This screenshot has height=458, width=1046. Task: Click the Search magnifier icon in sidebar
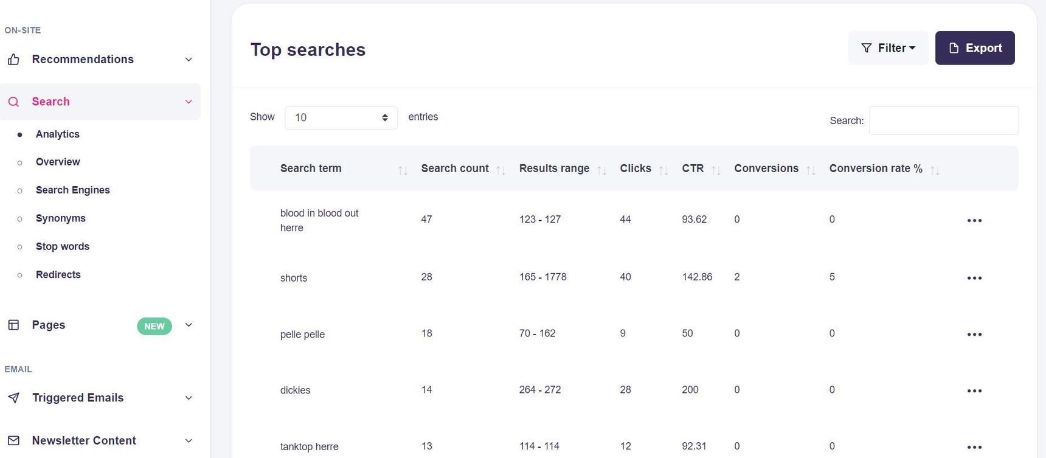point(13,102)
